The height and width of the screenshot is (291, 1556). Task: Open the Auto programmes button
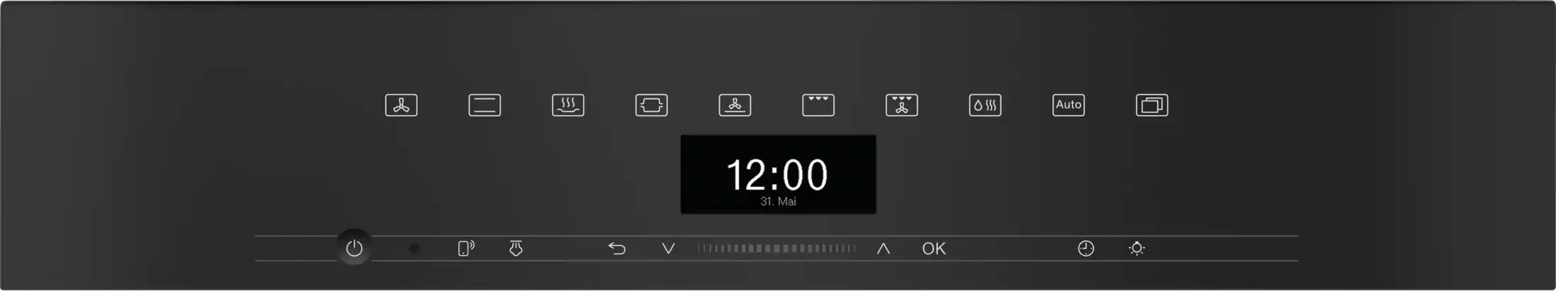click(x=1069, y=105)
